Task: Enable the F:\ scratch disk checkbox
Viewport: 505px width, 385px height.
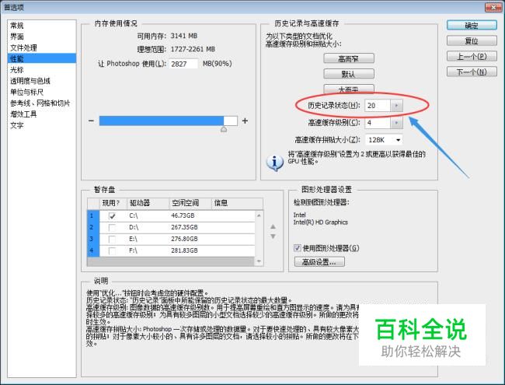Action: (112, 250)
